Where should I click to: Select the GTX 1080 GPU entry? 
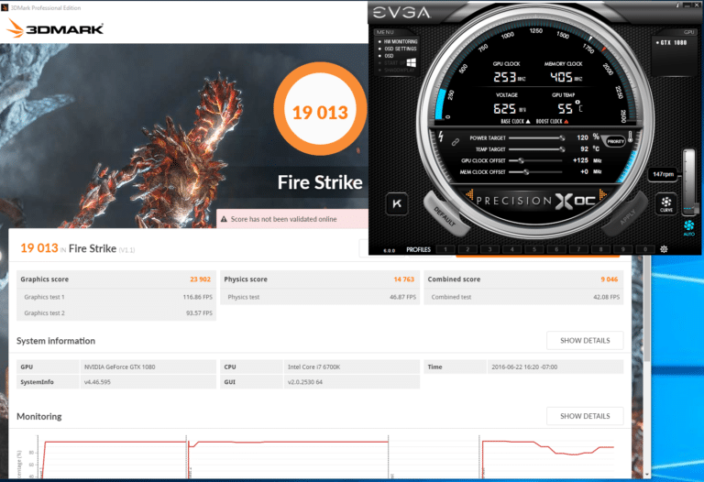click(x=672, y=43)
